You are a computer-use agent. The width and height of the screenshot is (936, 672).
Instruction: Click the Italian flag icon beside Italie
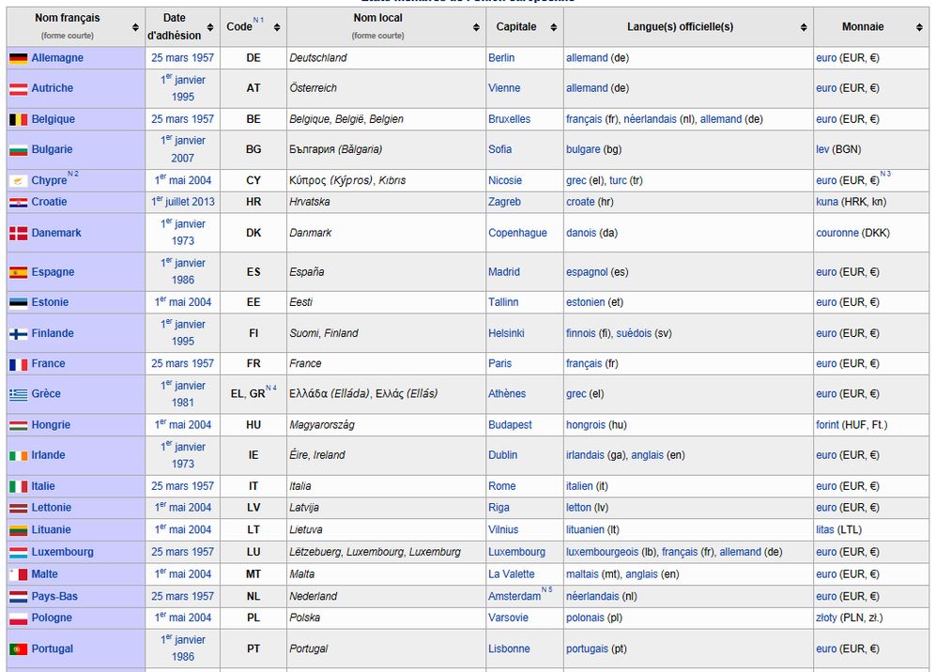click(x=19, y=487)
